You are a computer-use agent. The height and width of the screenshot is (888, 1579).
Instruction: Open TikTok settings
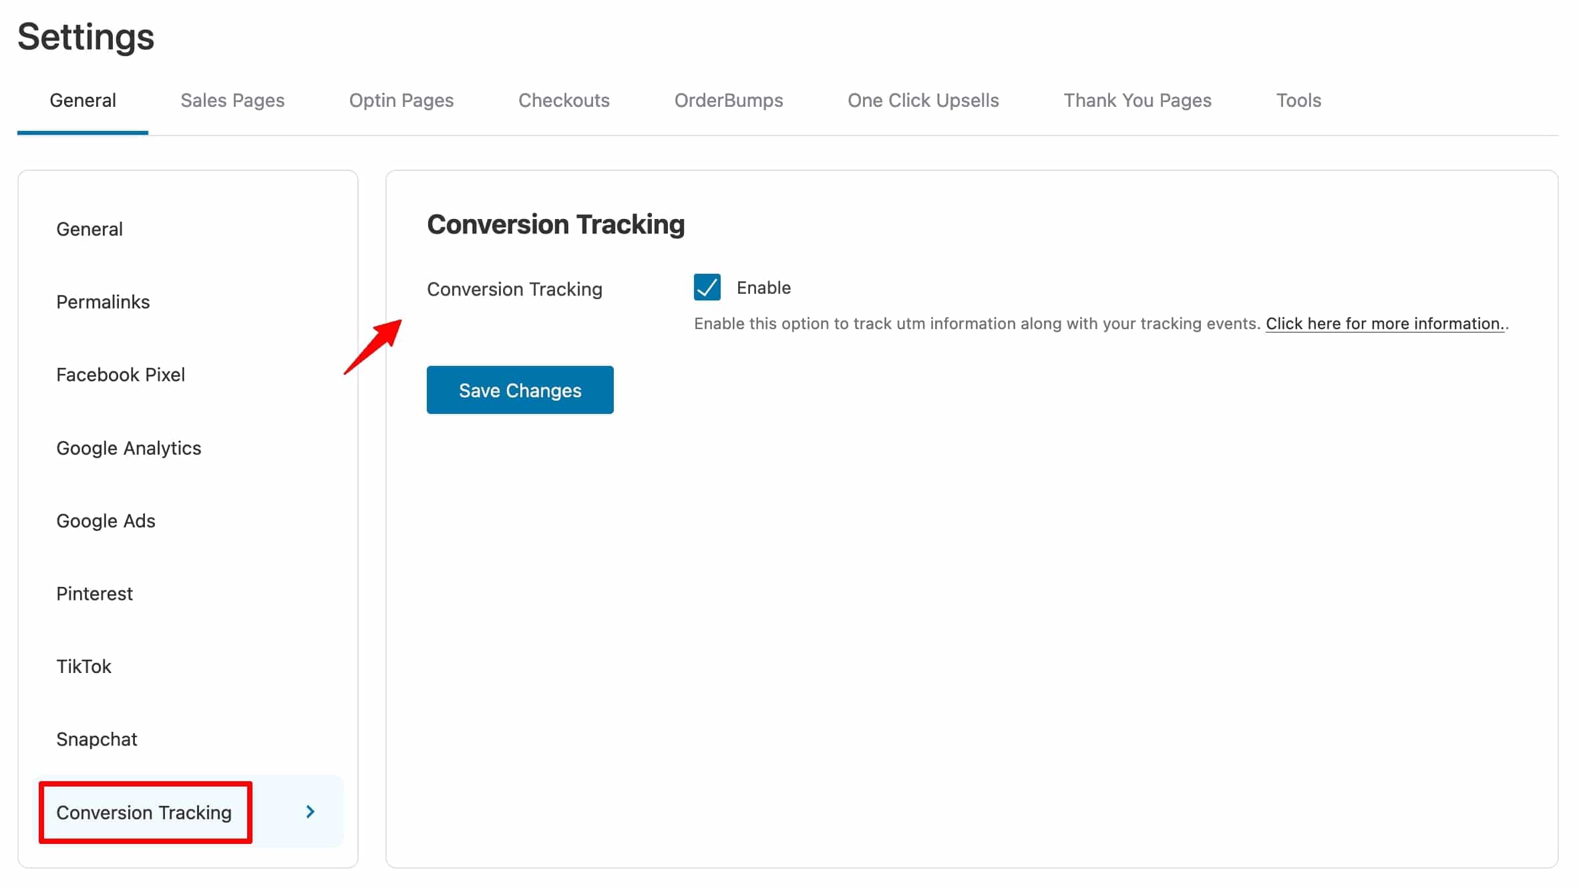click(83, 666)
